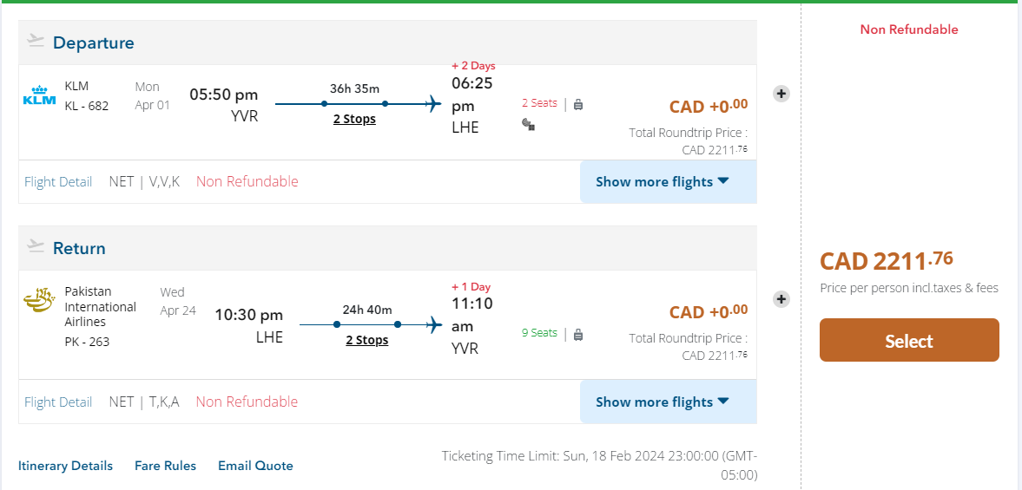This screenshot has width=1022, height=490.
Task: Open 2 Stops details for the KLM flight
Action: coord(354,119)
